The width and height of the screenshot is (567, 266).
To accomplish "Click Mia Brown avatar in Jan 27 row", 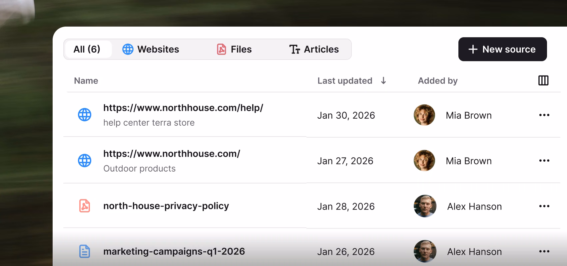I will point(424,161).
